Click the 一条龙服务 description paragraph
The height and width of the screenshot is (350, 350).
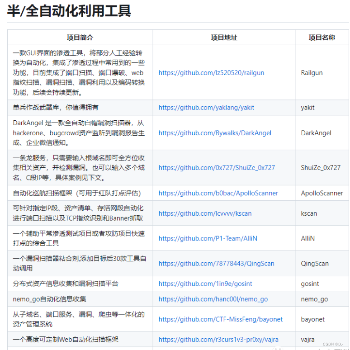79,168
